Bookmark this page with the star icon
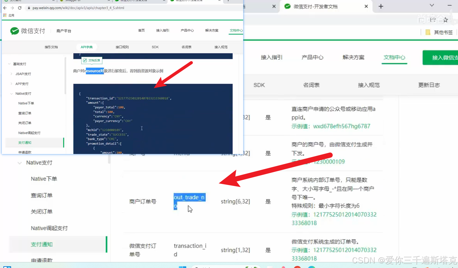The image size is (458, 268). click(446, 20)
